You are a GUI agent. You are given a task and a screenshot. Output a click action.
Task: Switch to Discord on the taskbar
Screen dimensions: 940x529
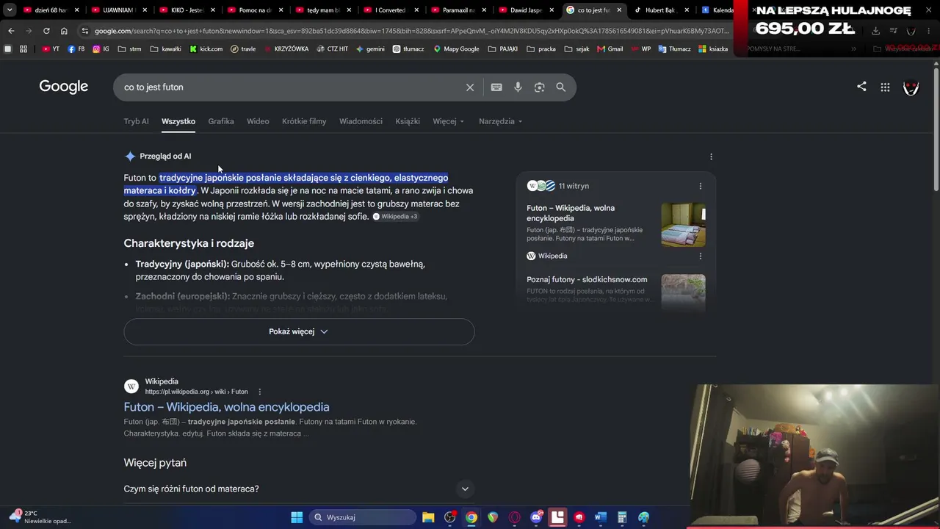click(536, 517)
